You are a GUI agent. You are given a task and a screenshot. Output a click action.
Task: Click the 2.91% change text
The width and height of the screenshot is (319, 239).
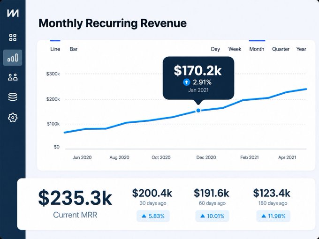click(202, 82)
